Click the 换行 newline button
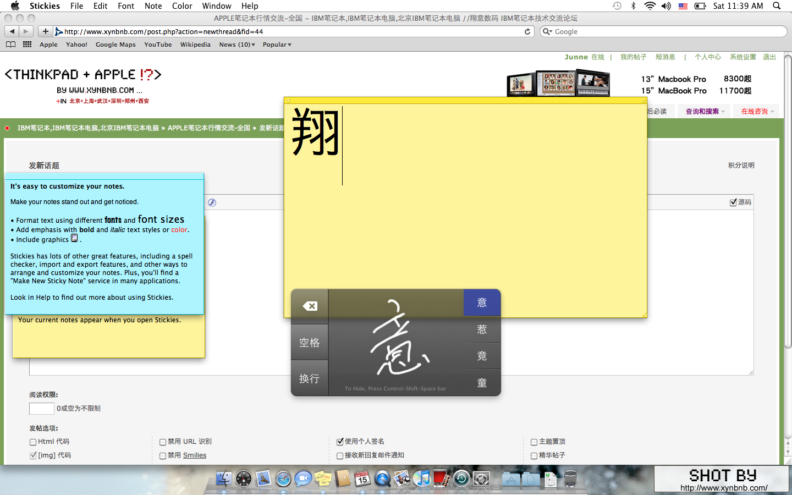 (310, 378)
